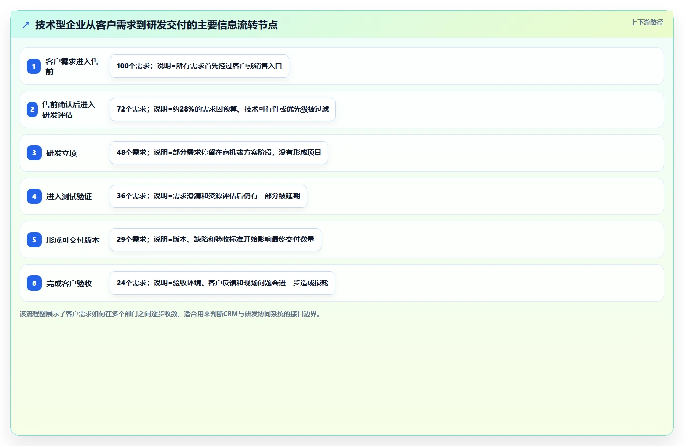The width and height of the screenshot is (684, 446).
Task: Click the 形成可交付版本 step label
Action: click(x=73, y=240)
